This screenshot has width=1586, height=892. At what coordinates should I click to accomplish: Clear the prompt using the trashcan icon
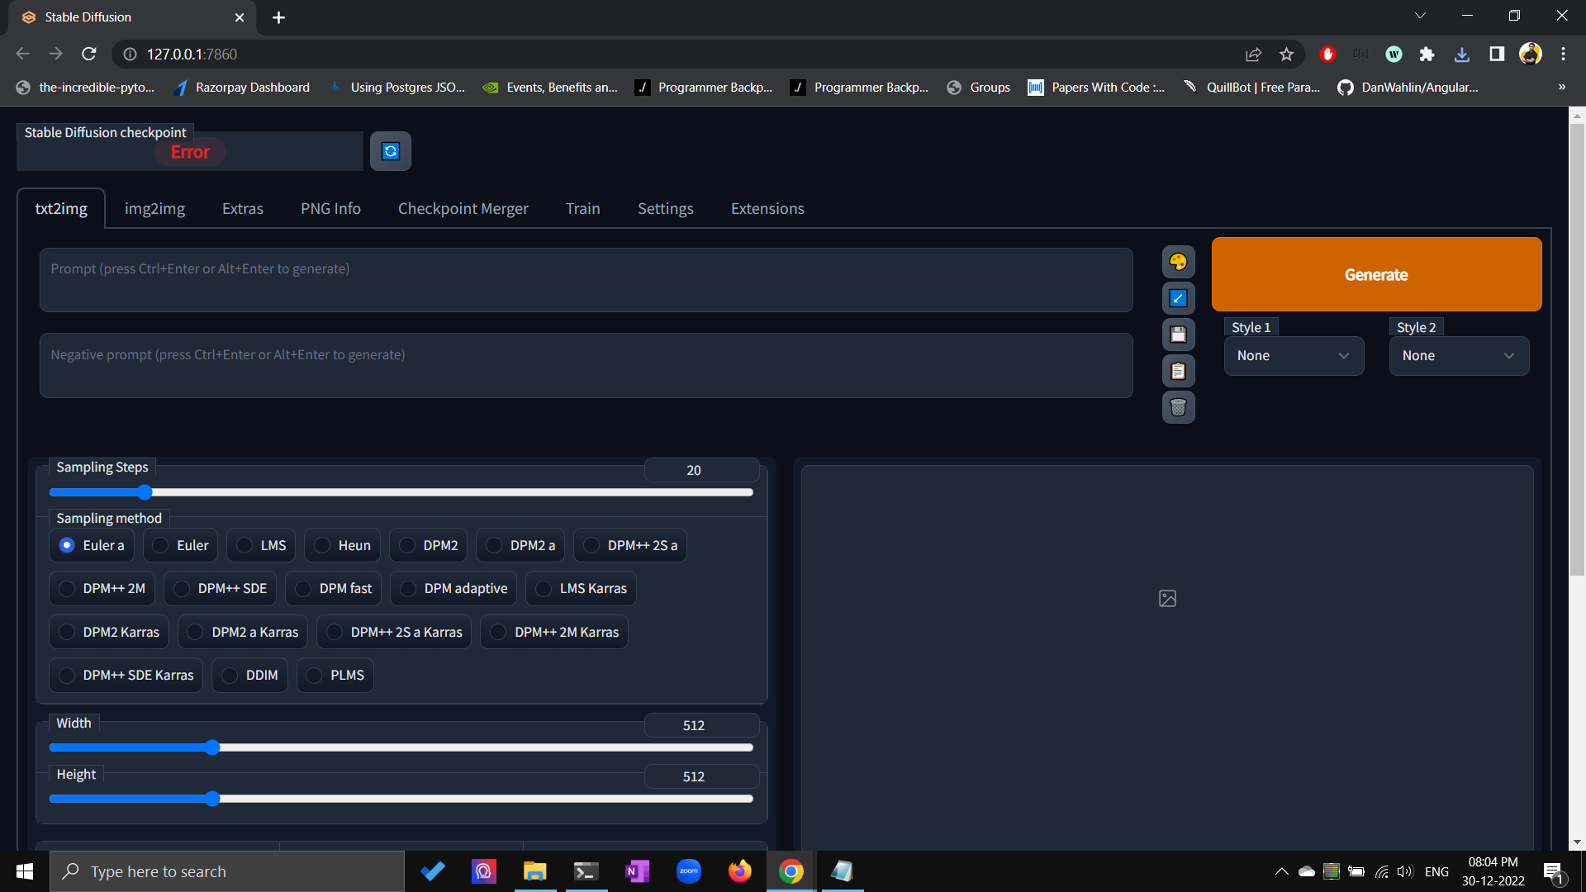click(1178, 406)
